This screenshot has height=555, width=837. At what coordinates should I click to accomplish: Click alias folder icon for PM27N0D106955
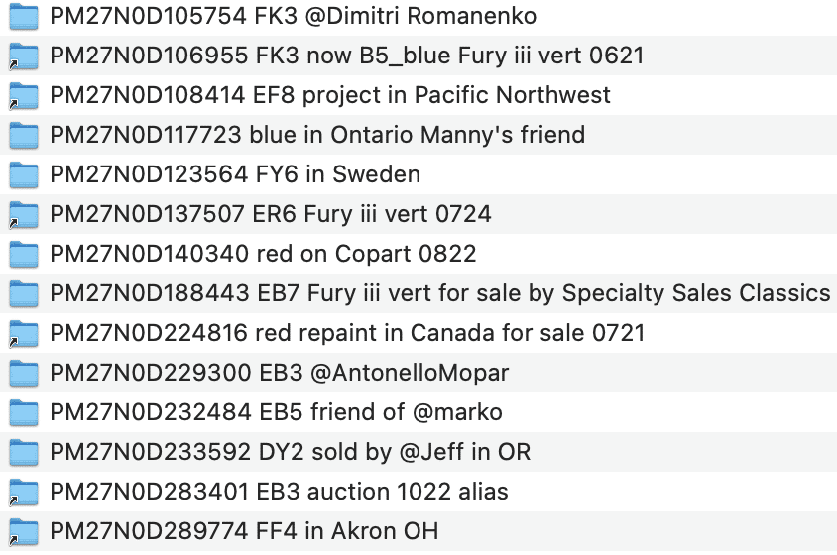pyautogui.click(x=22, y=55)
